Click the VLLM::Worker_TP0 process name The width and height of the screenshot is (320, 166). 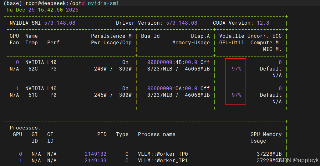pos(163,154)
